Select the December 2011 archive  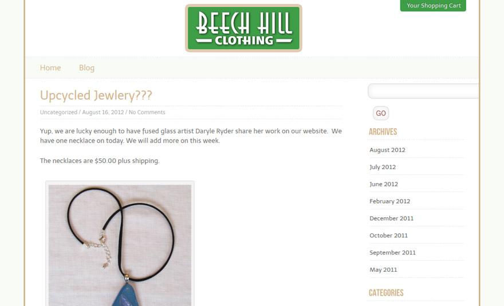(x=392, y=218)
